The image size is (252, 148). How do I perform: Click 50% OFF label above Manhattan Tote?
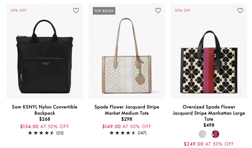(x=183, y=10)
